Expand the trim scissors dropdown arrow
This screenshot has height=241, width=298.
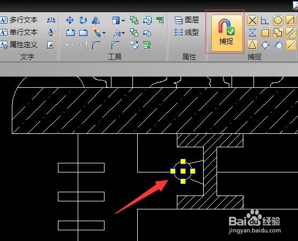tap(123, 33)
